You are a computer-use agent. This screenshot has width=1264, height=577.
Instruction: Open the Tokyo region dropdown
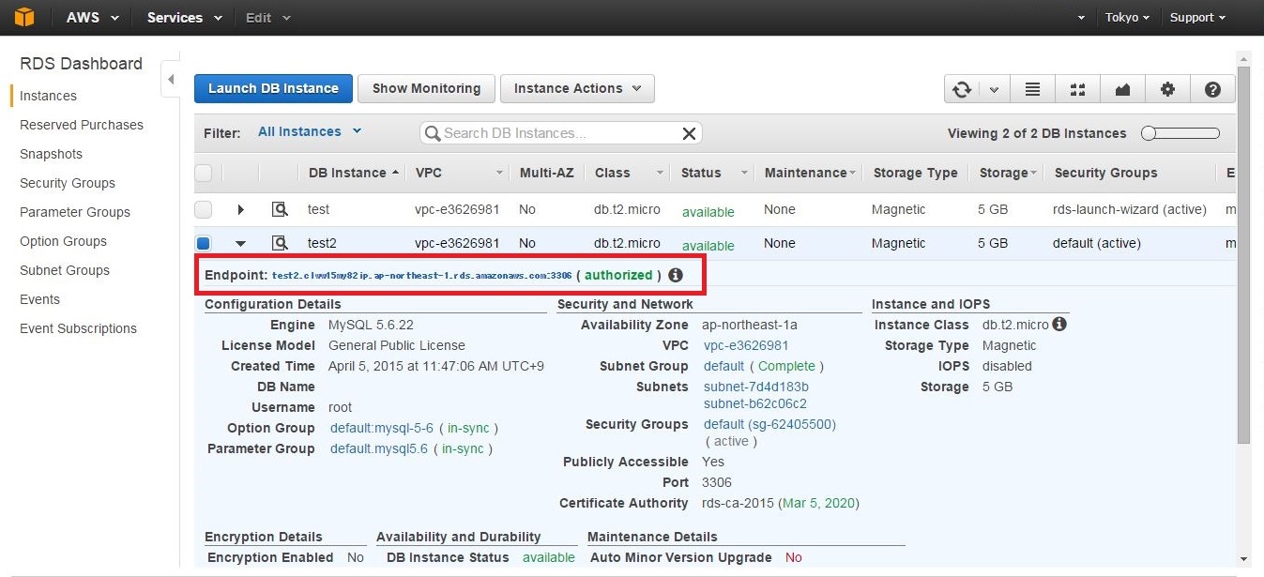click(x=1127, y=17)
